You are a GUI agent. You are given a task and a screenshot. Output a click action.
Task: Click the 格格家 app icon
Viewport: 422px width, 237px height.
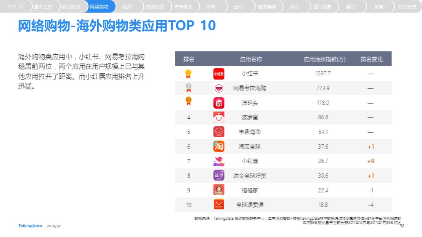(219, 190)
